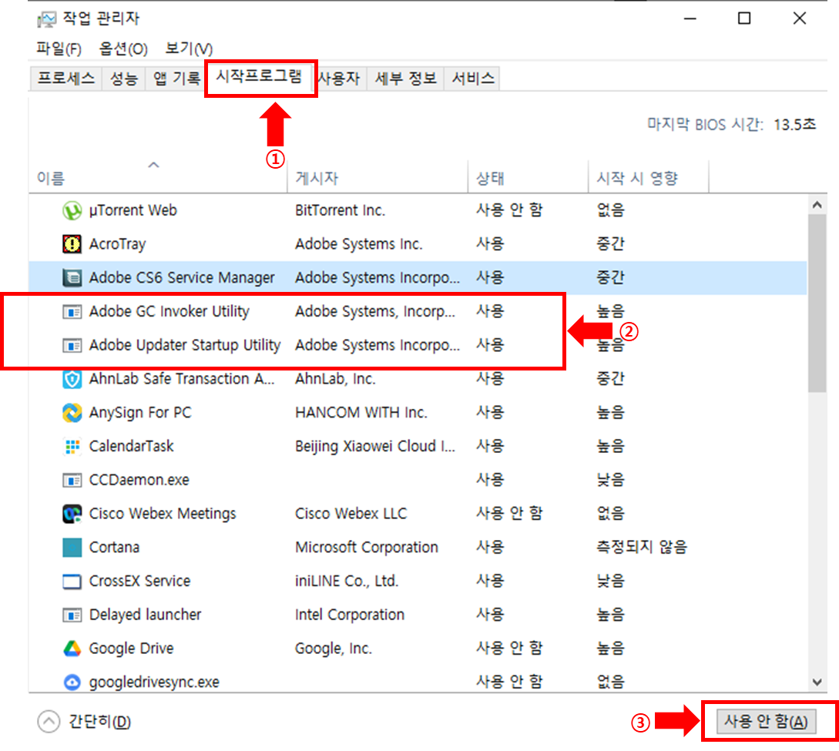Sort by the 게시자 column header
The width and height of the screenshot is (839, 751).
[378, 178]
